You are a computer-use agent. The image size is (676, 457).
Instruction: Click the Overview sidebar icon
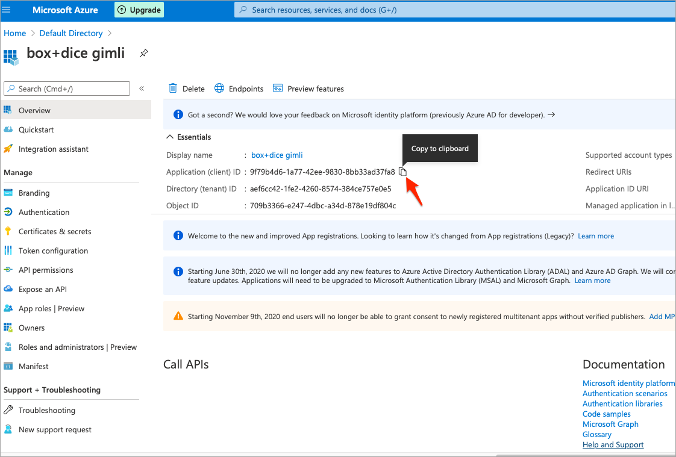pos(8,110)
